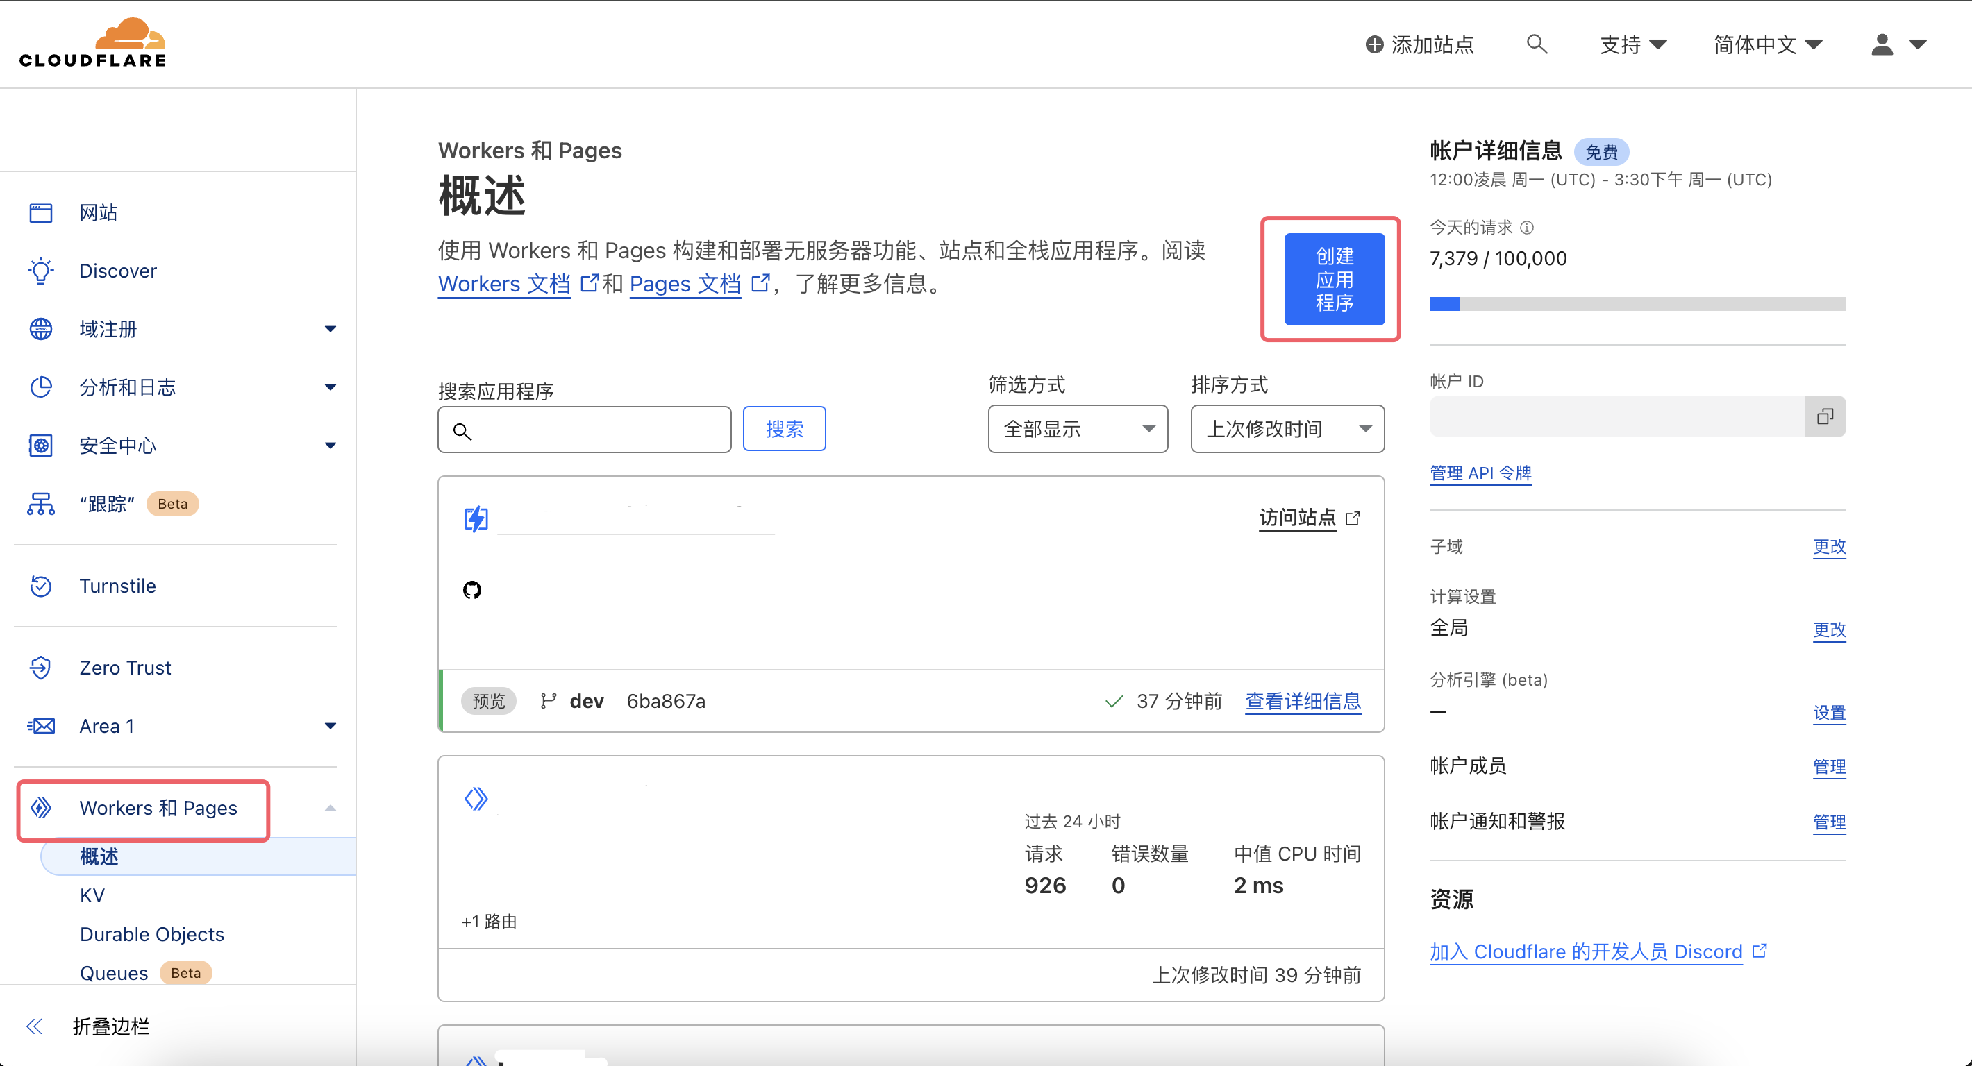Open the 管理 API 令牌 link
Viewport: 1972px width, 1066px height.
click(1480, 473)
